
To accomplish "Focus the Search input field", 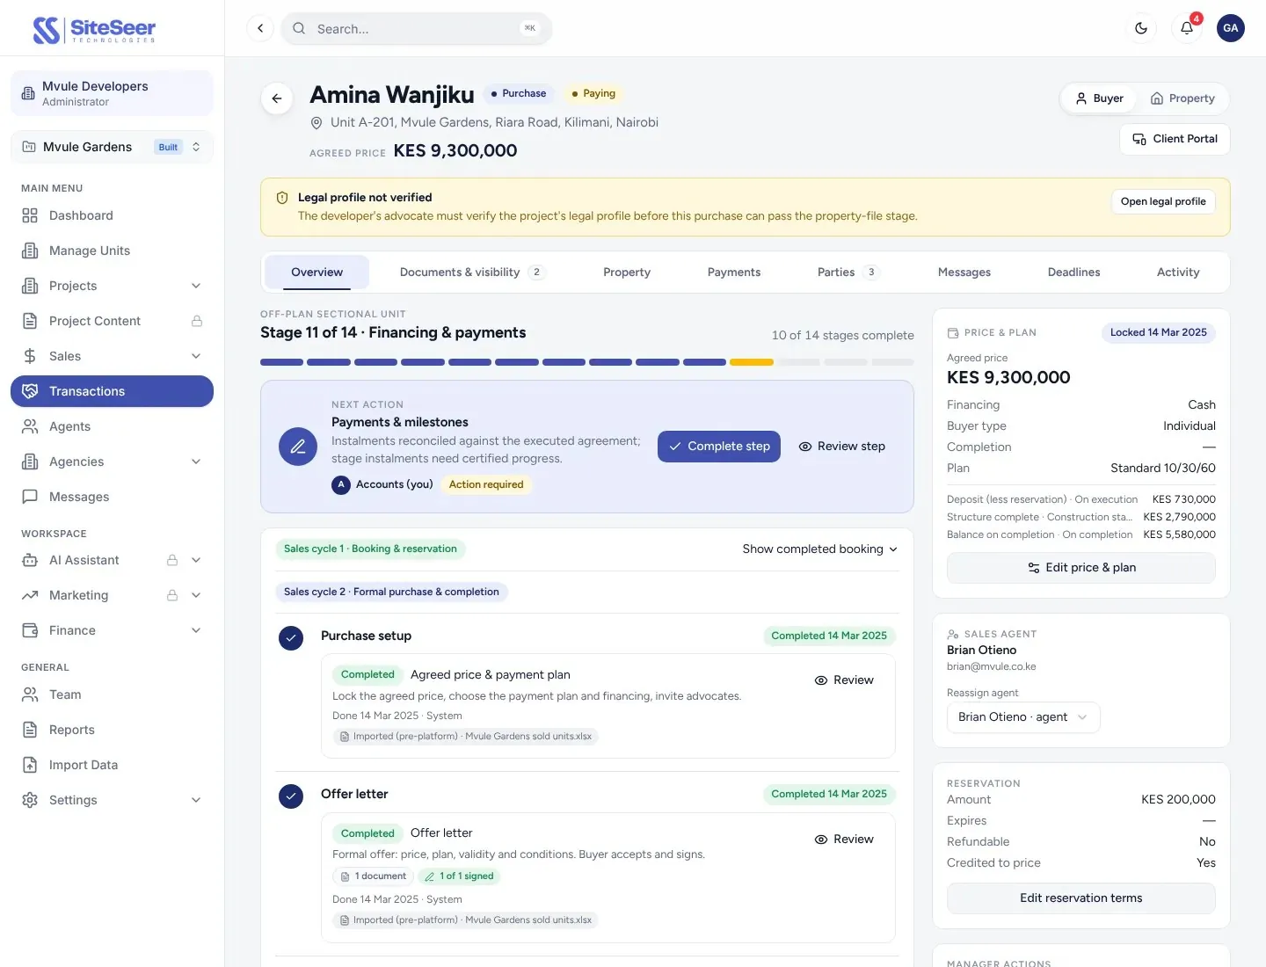I will pos(417,29).
